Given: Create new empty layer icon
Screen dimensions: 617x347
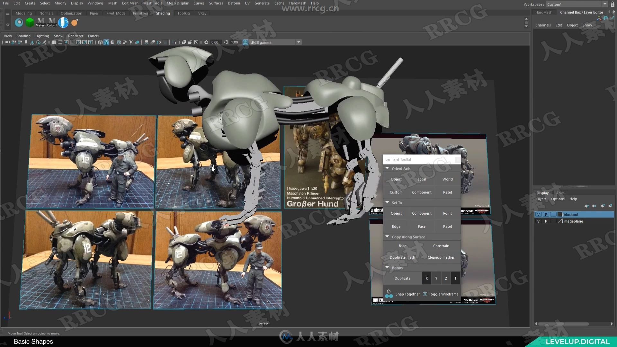Looking at the screenshot, I should click(603, 206).
